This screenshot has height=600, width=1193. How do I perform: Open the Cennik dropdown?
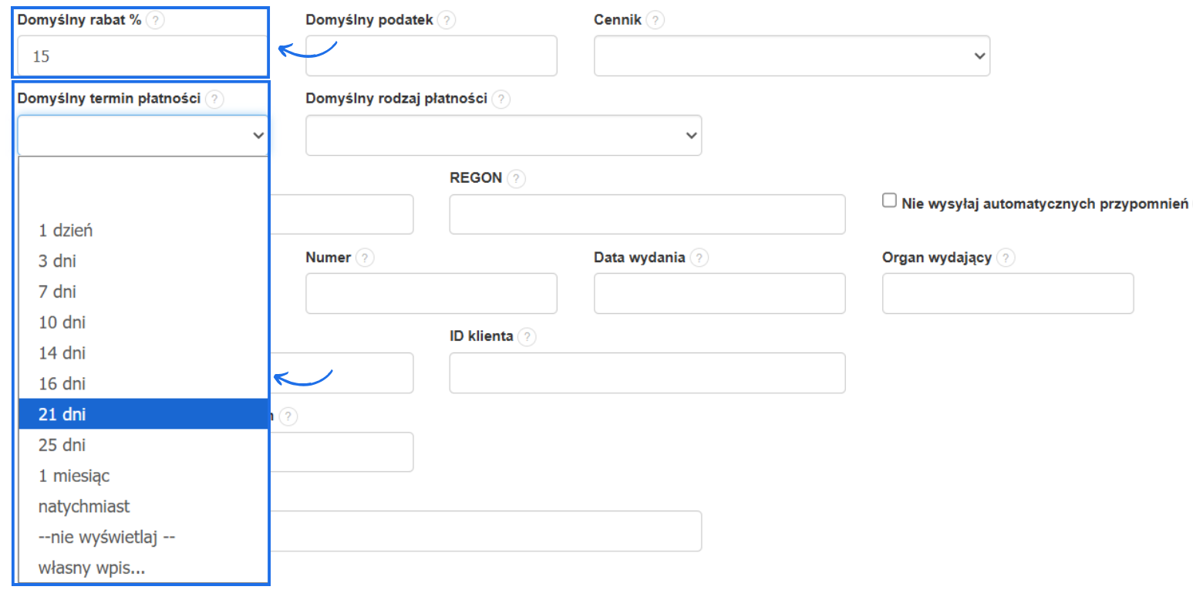pos(792,56)
